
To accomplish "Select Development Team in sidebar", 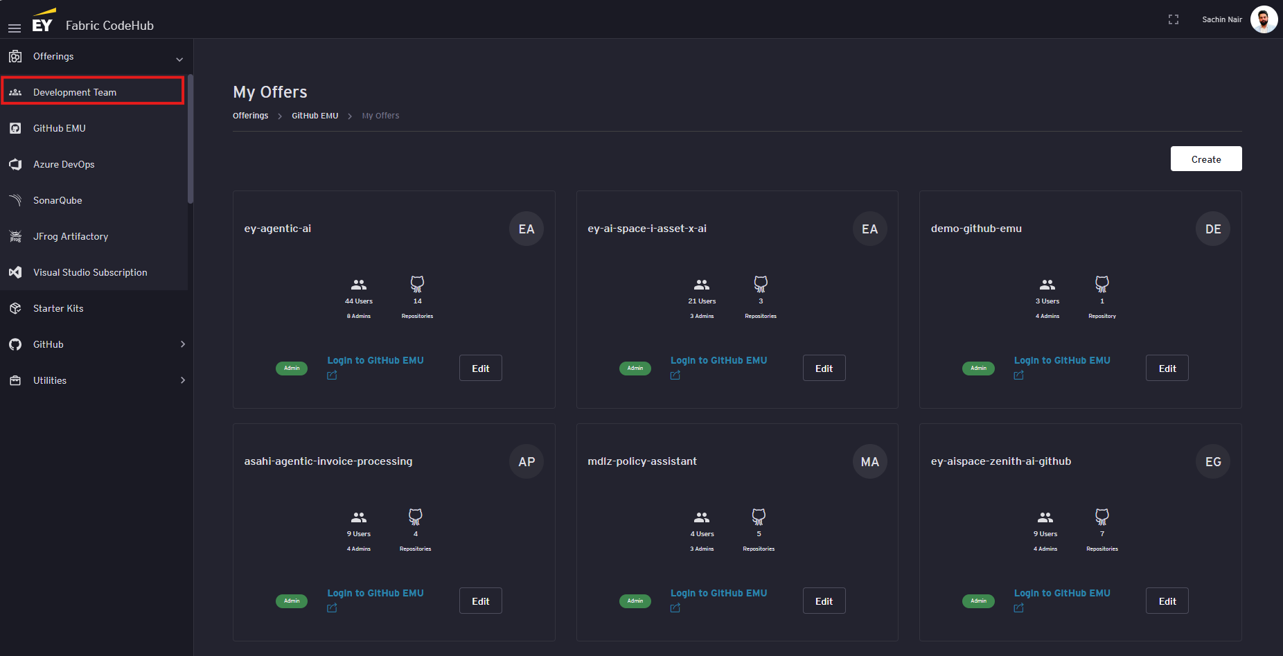I will pyautogui.click(x=75, y=92).
